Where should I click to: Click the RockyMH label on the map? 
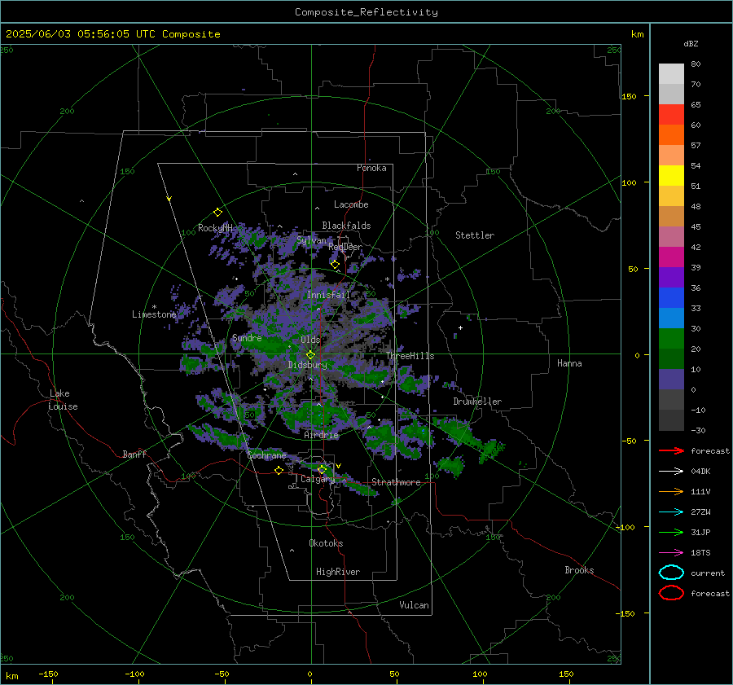tap(215, 228)
